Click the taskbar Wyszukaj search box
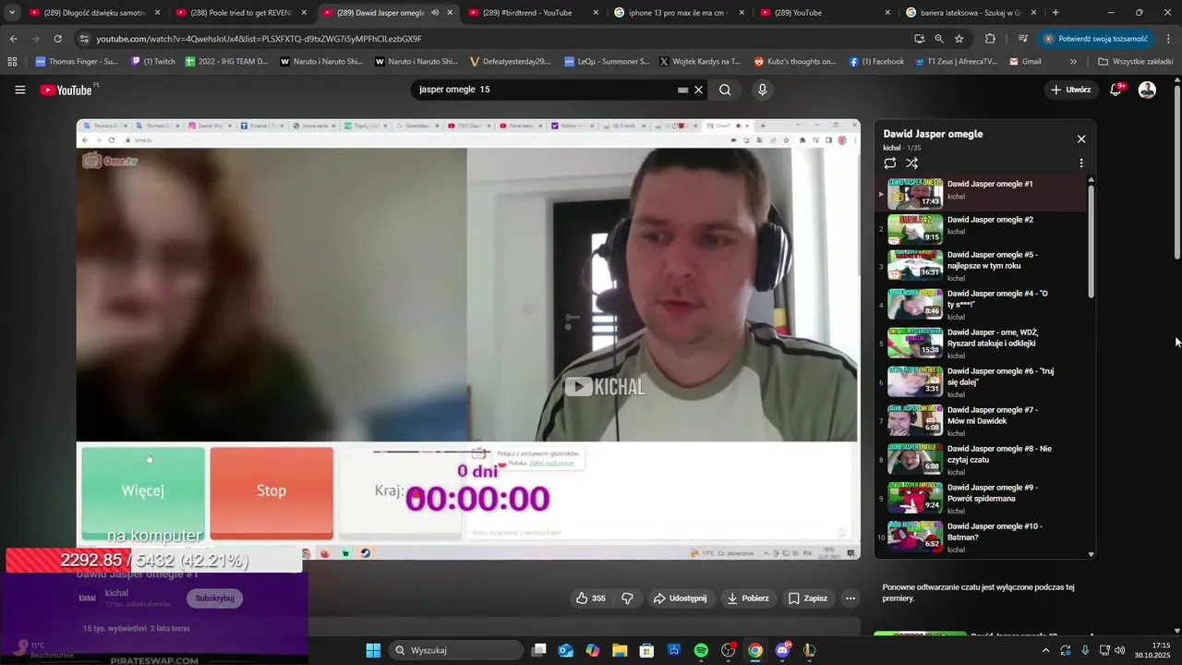Image resolution: width=1182 pixels, height=665 pixels. [455, 650]
